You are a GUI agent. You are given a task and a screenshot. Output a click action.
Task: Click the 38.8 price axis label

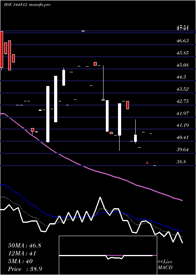(181, 162)
